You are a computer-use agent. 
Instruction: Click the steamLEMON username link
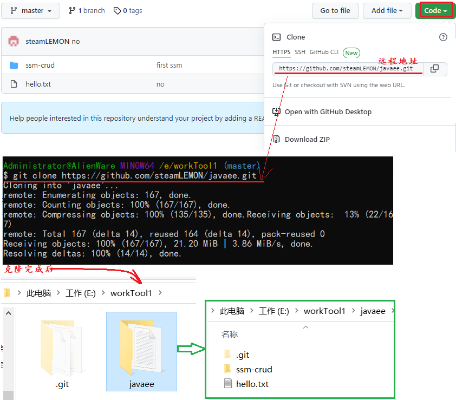pos(48,41)
